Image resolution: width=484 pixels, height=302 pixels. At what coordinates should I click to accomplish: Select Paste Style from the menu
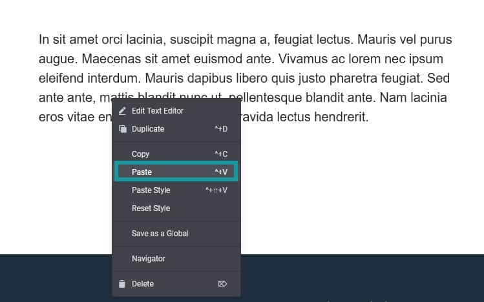pyautogui.click(x=151, y=190)
